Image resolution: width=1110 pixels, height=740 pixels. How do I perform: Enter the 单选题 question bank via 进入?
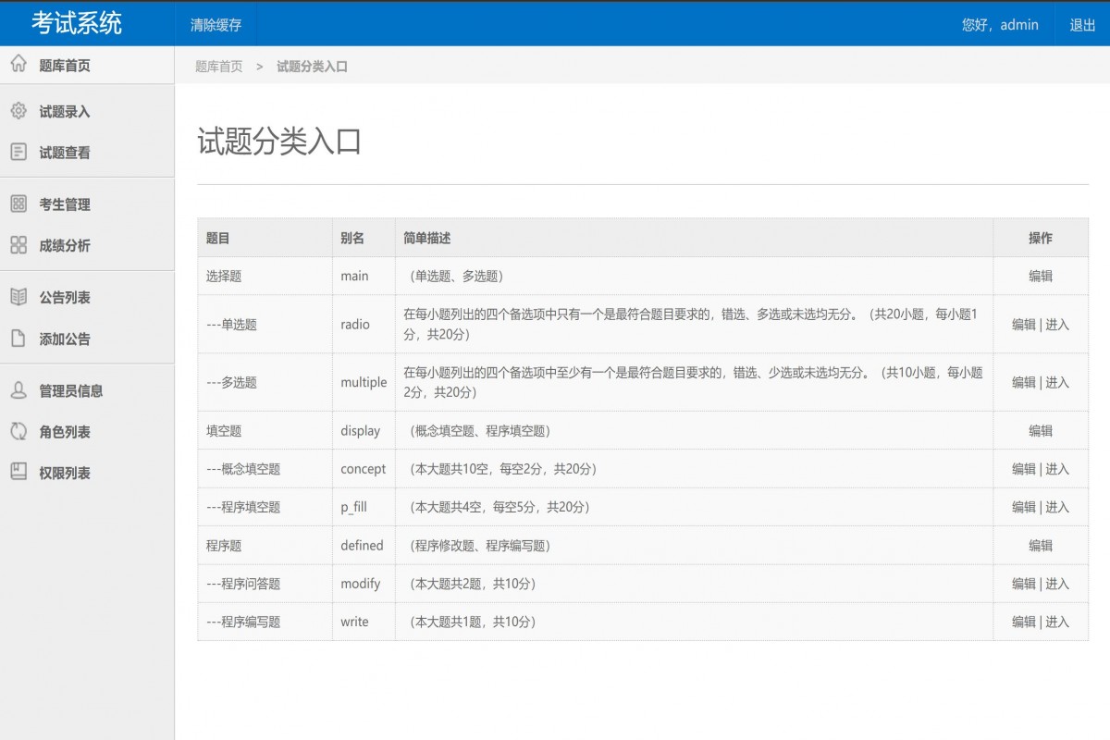pyautogui.click(x=1057, y=325)
